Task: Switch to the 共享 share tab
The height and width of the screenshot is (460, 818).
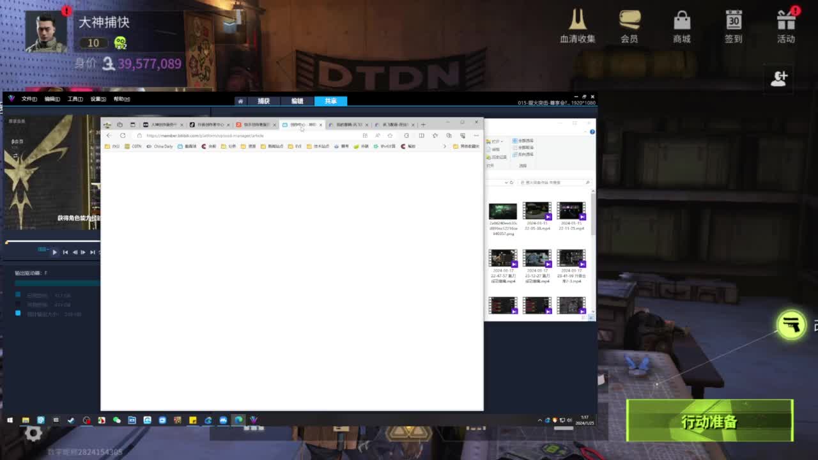Action: pyautogui.click(x=330, y=101)
